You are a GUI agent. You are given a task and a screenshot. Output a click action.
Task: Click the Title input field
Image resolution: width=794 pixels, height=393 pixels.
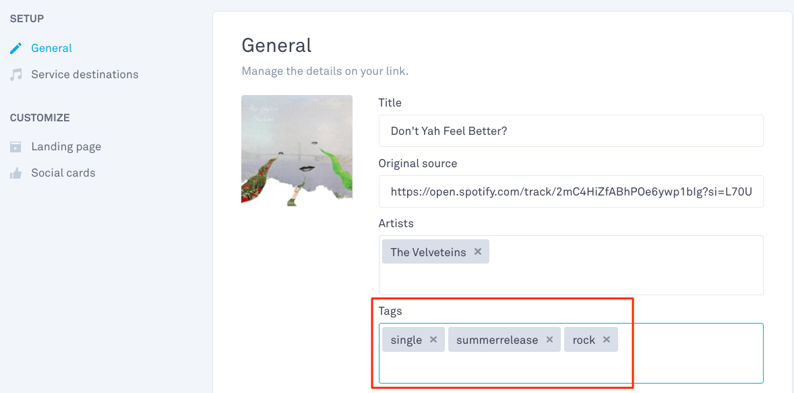click(x=571, y=131)
